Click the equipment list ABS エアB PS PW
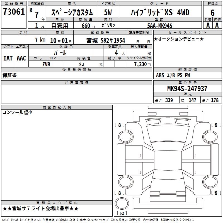Screen dimensions: 223x223 point(173,75)
